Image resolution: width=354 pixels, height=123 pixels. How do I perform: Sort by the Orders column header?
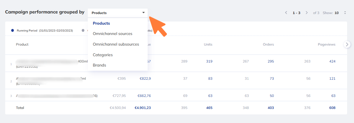(268, 44)
